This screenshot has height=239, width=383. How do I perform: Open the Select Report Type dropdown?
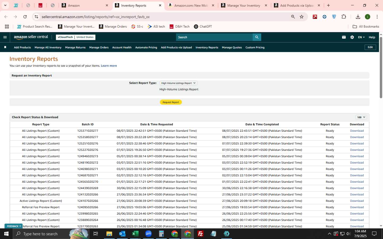178,83
